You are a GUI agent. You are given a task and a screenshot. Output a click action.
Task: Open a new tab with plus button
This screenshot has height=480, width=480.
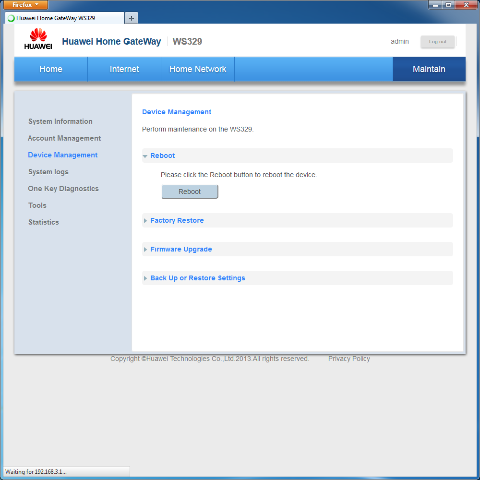point(132,18)
